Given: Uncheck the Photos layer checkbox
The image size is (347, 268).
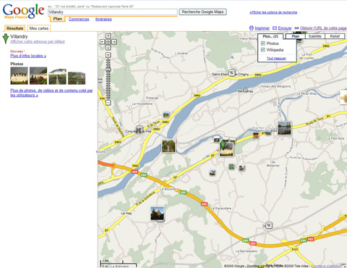Looking at the screenshot, I should pyautogui.click(x=263, y=43).
